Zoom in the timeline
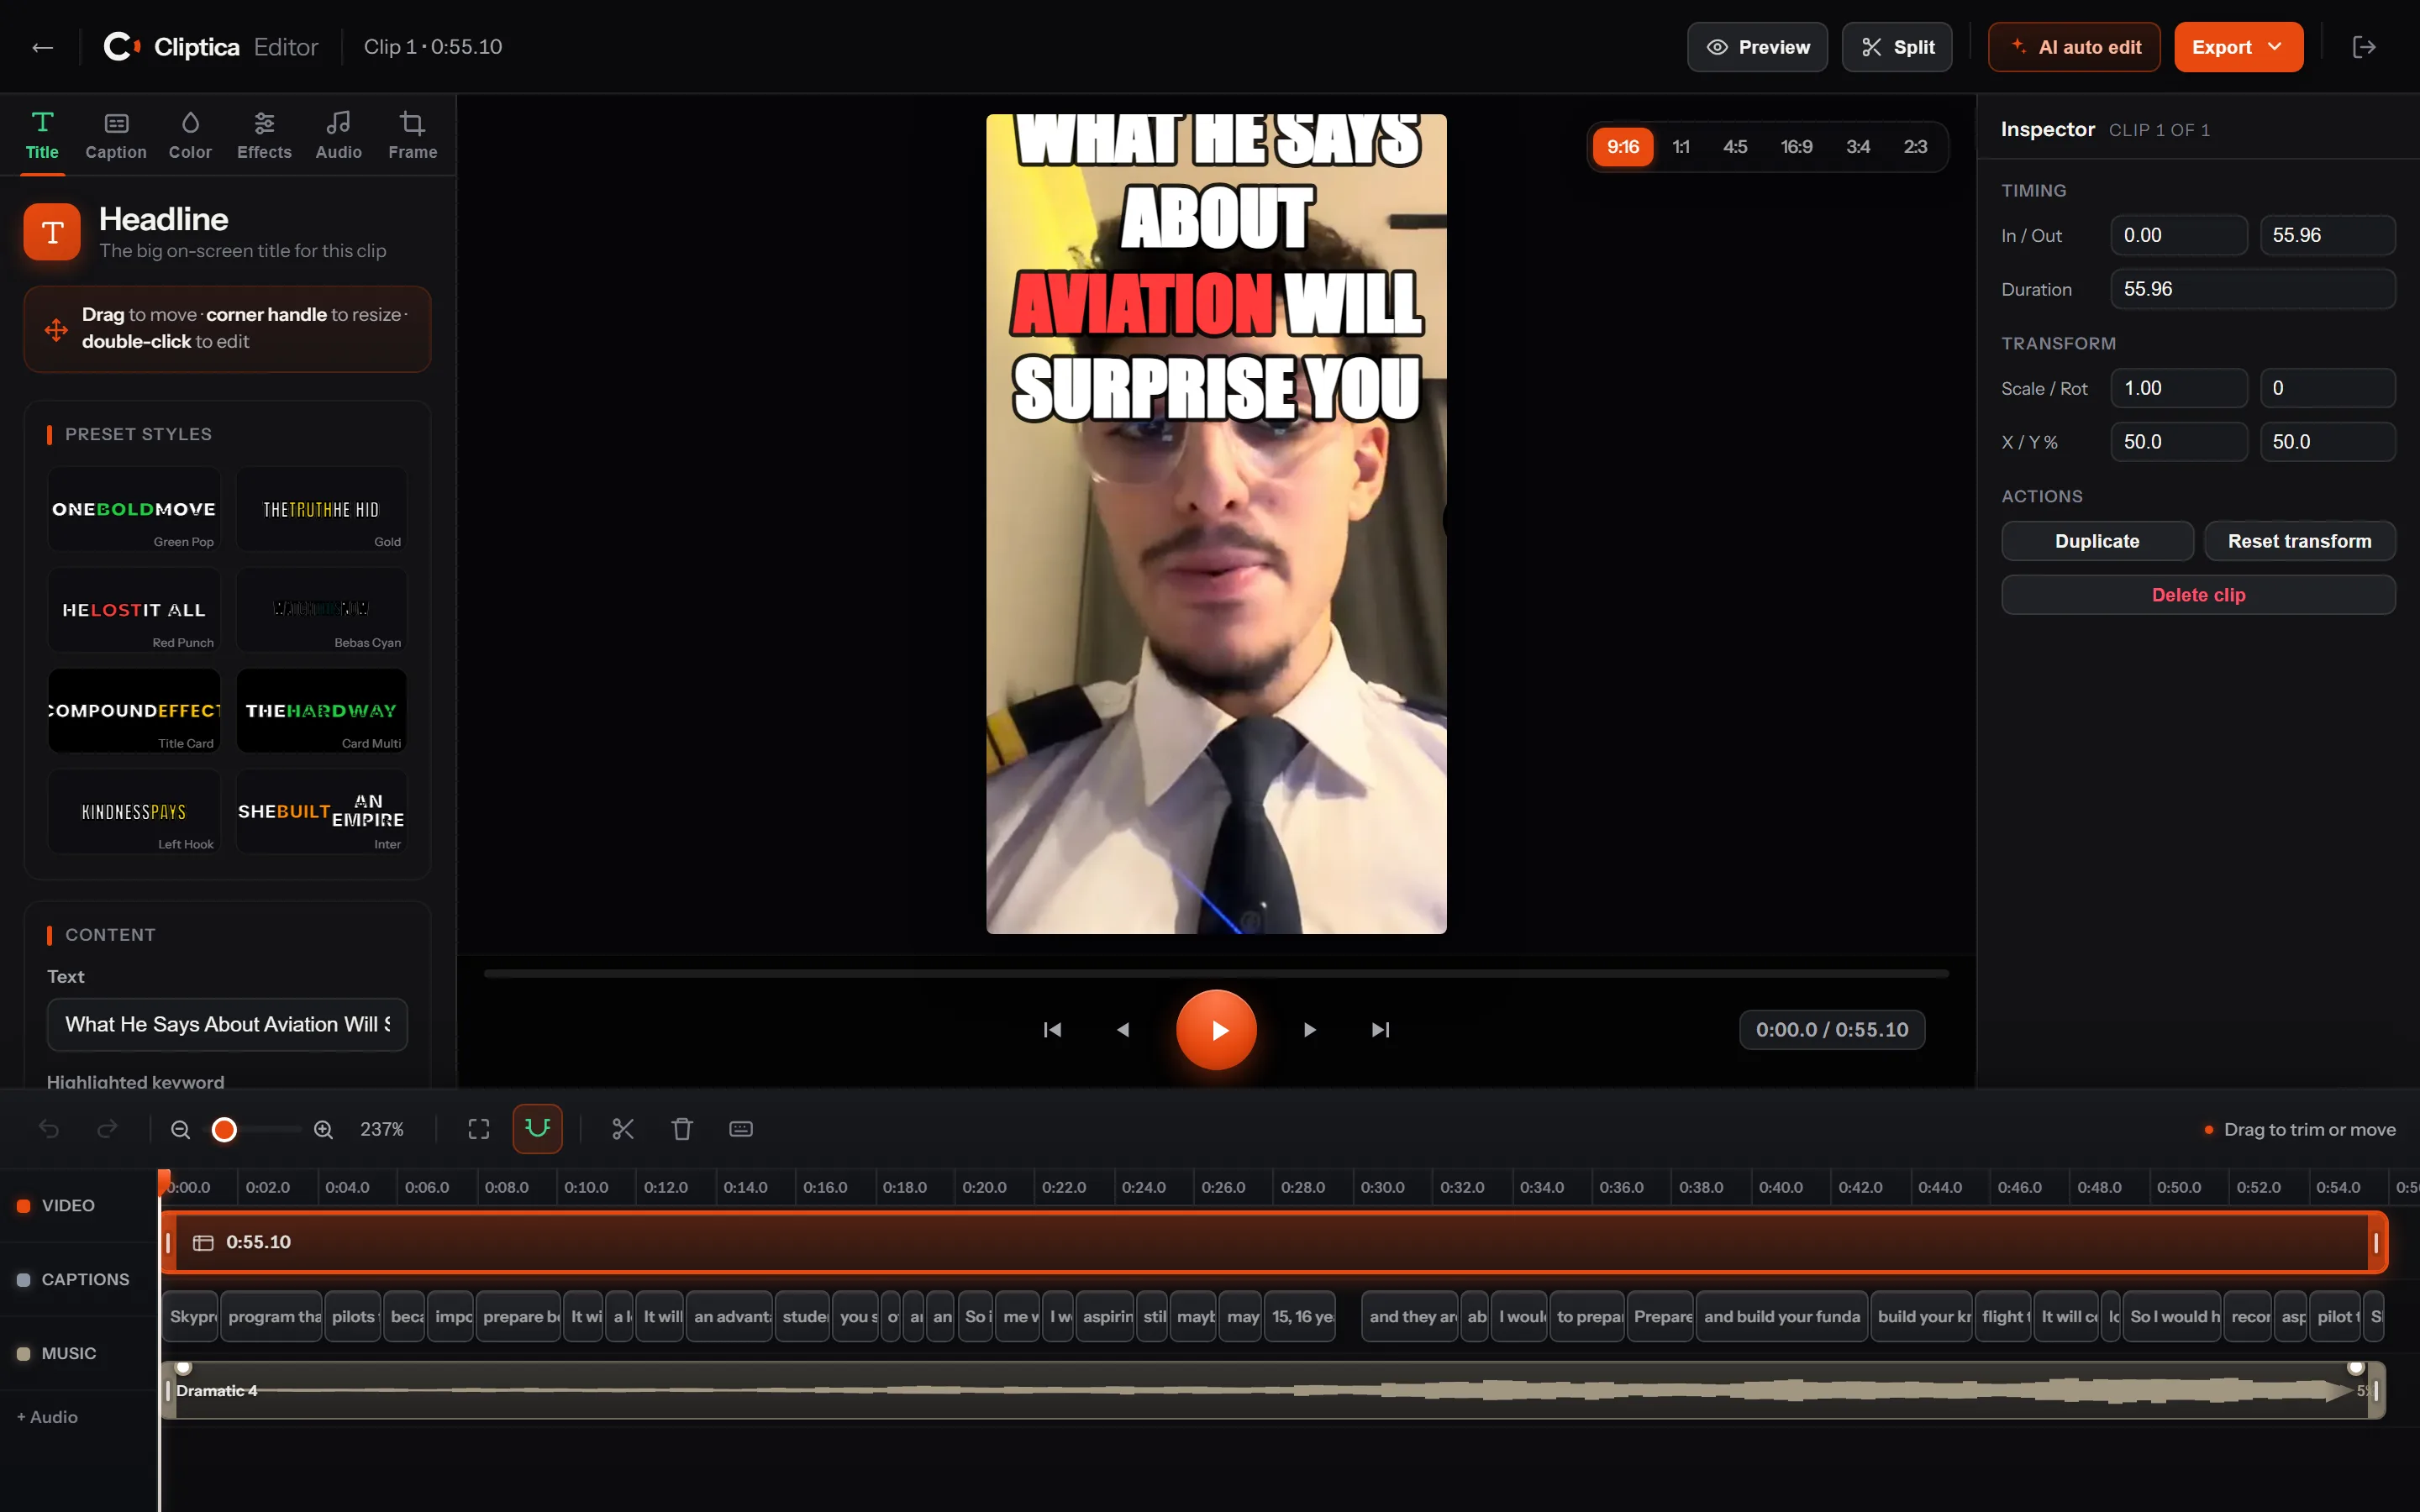Viewport: 2420px width, 1512px height. pos(323,1129)
